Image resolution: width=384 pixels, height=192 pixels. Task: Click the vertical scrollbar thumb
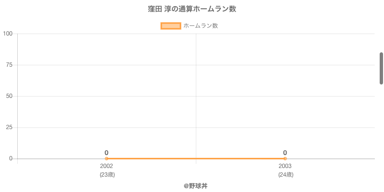(381, 68)
